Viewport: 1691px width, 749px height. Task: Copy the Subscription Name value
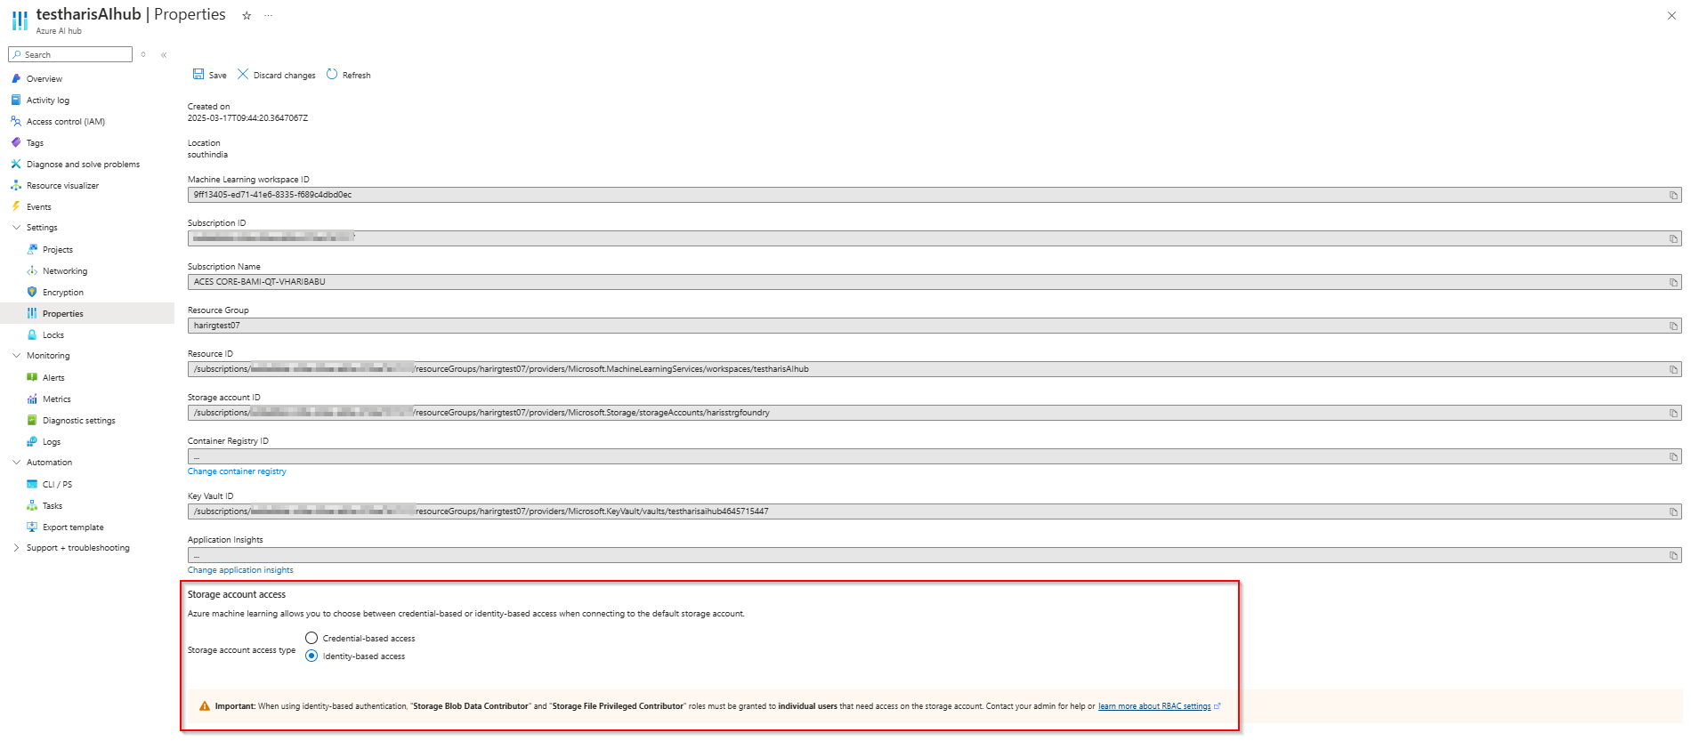point(1673,282)
